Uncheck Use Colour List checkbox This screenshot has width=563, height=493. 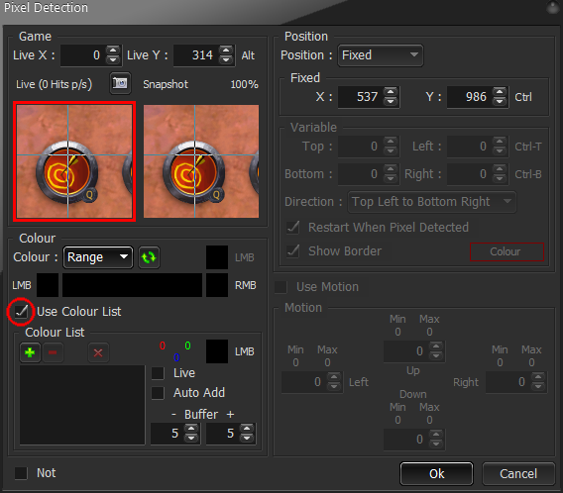pyautogui.click(x=21, y=311)
